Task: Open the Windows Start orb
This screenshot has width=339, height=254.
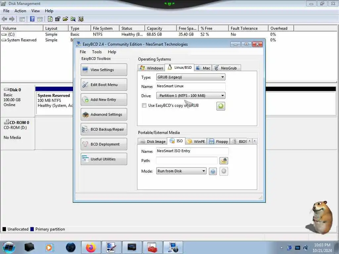Action: (x=9, y=247)
